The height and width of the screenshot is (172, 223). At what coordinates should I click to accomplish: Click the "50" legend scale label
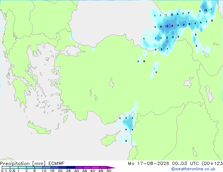pos(109,171)
